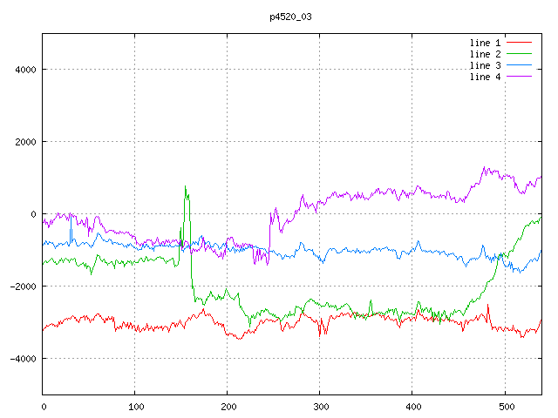
Task: Click the purple line's highest peak near 480
Action: (484, 166)
